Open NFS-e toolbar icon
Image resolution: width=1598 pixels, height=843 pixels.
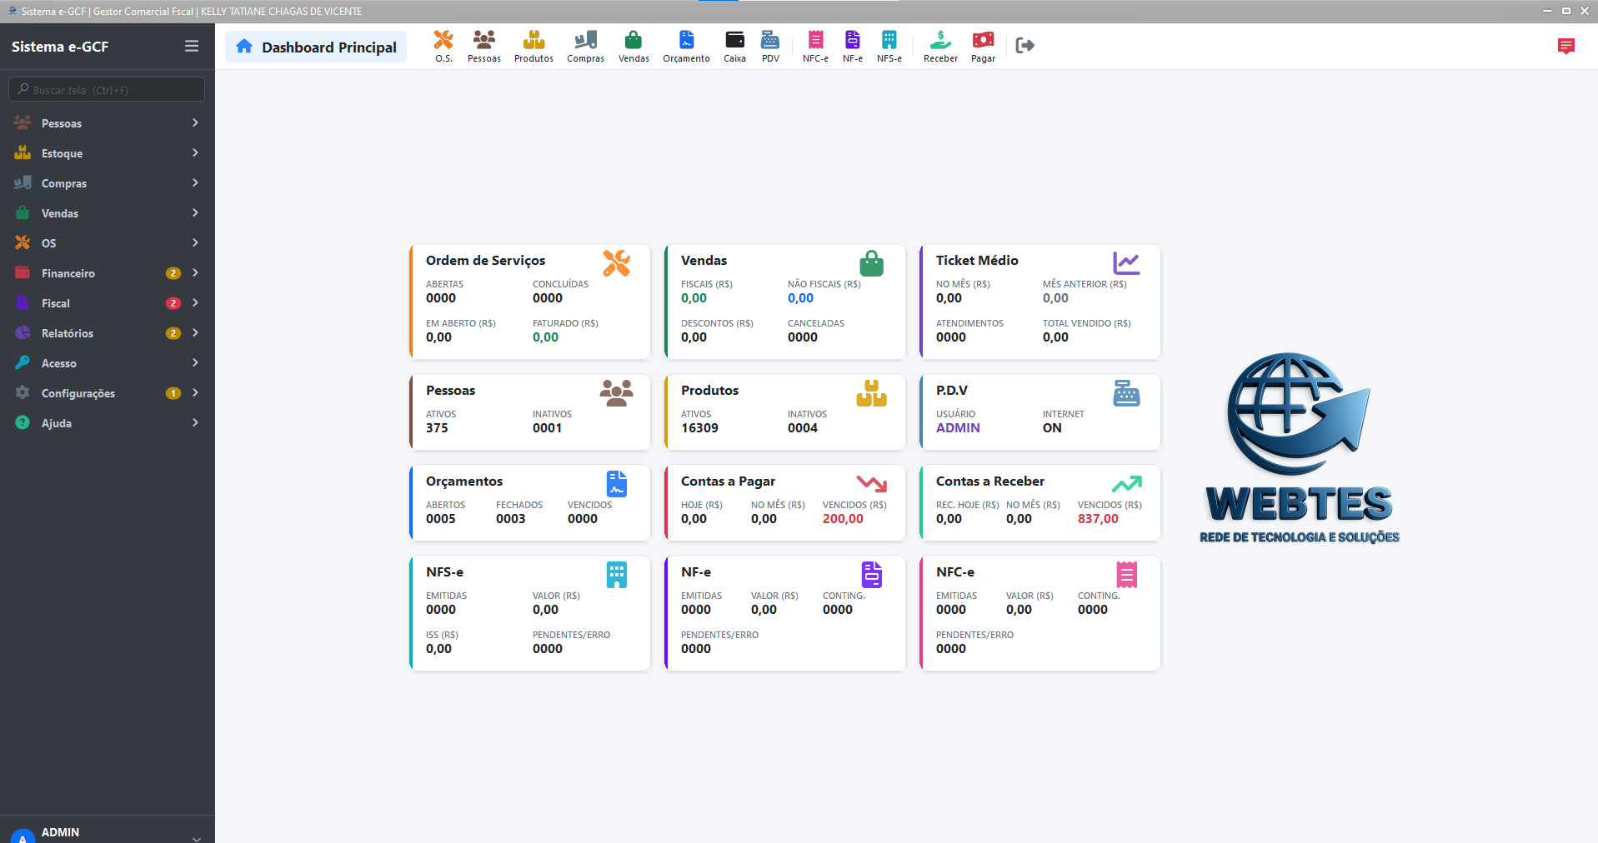pyautogui.click(x=889, y=47)
